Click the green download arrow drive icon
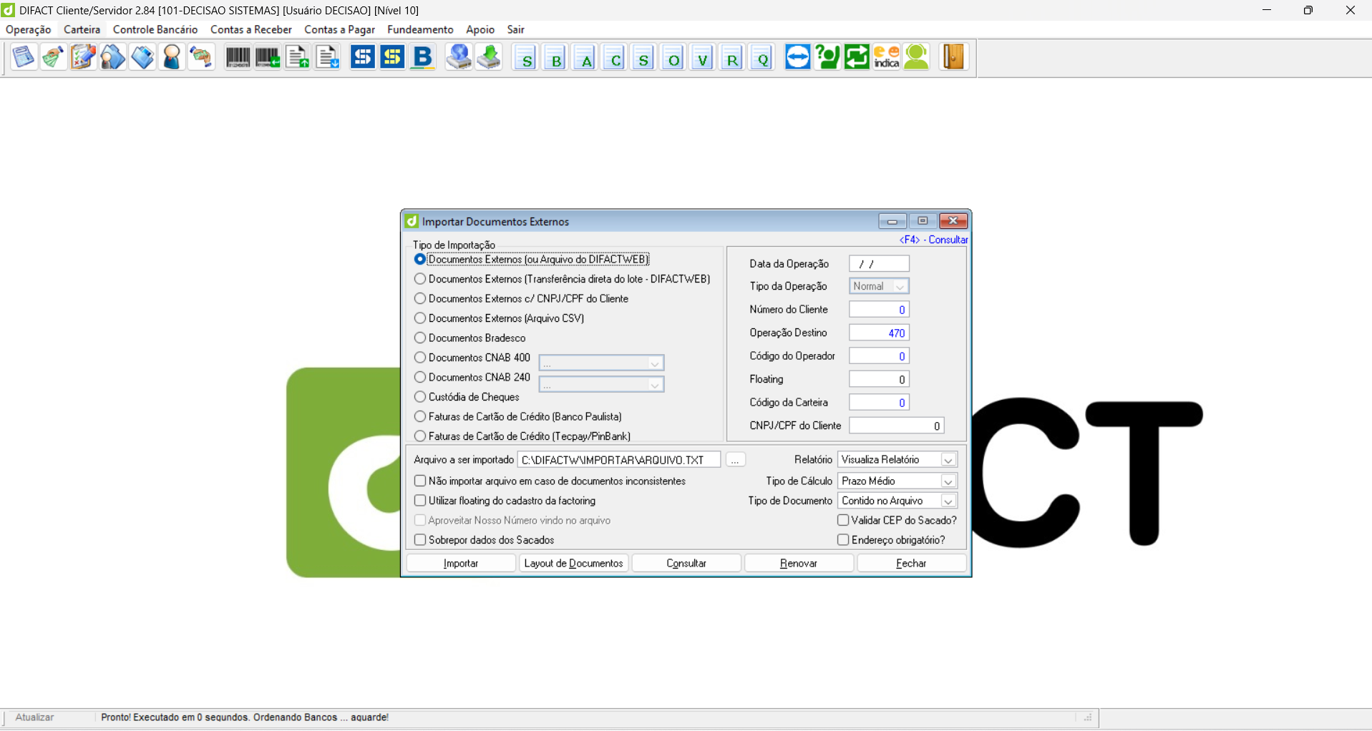The width and height of the screenshot is (1372, 731). [489, 57]
